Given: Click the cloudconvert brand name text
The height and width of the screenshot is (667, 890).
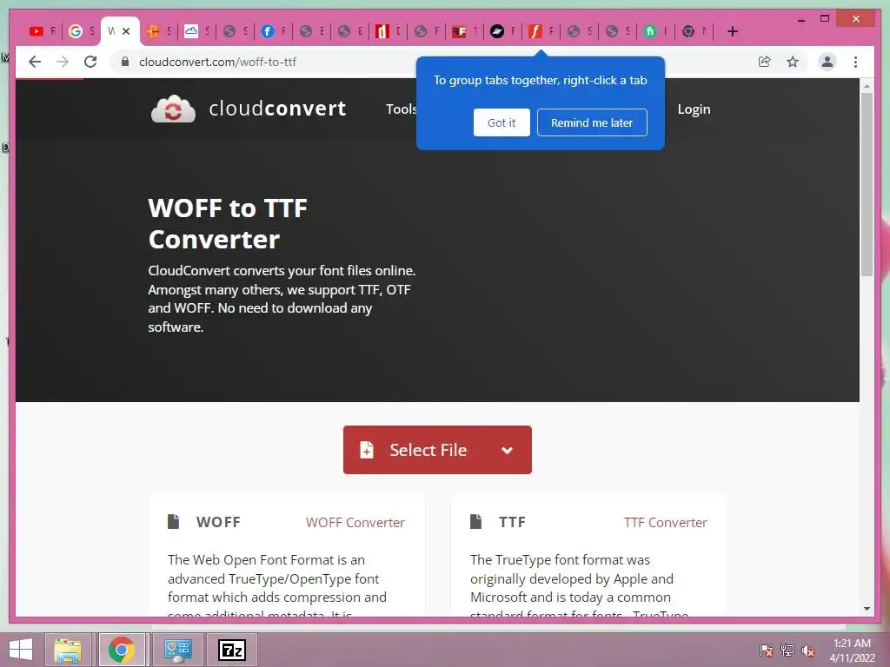Looking at the screenshot, I should (277, 109).
